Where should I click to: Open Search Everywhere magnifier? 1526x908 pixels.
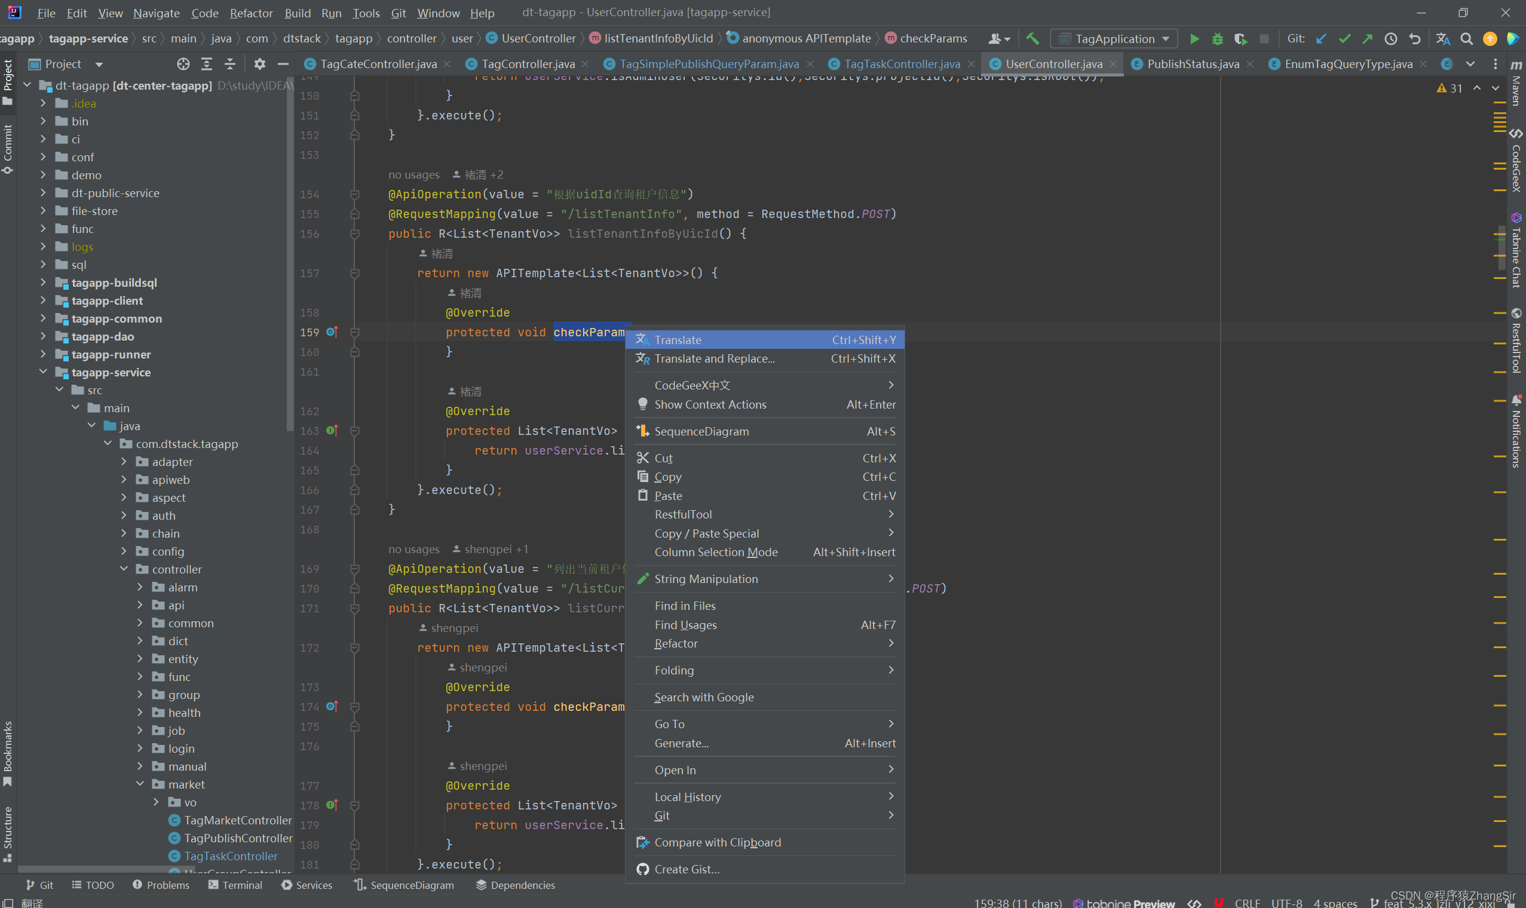(x=1467, y=39)
